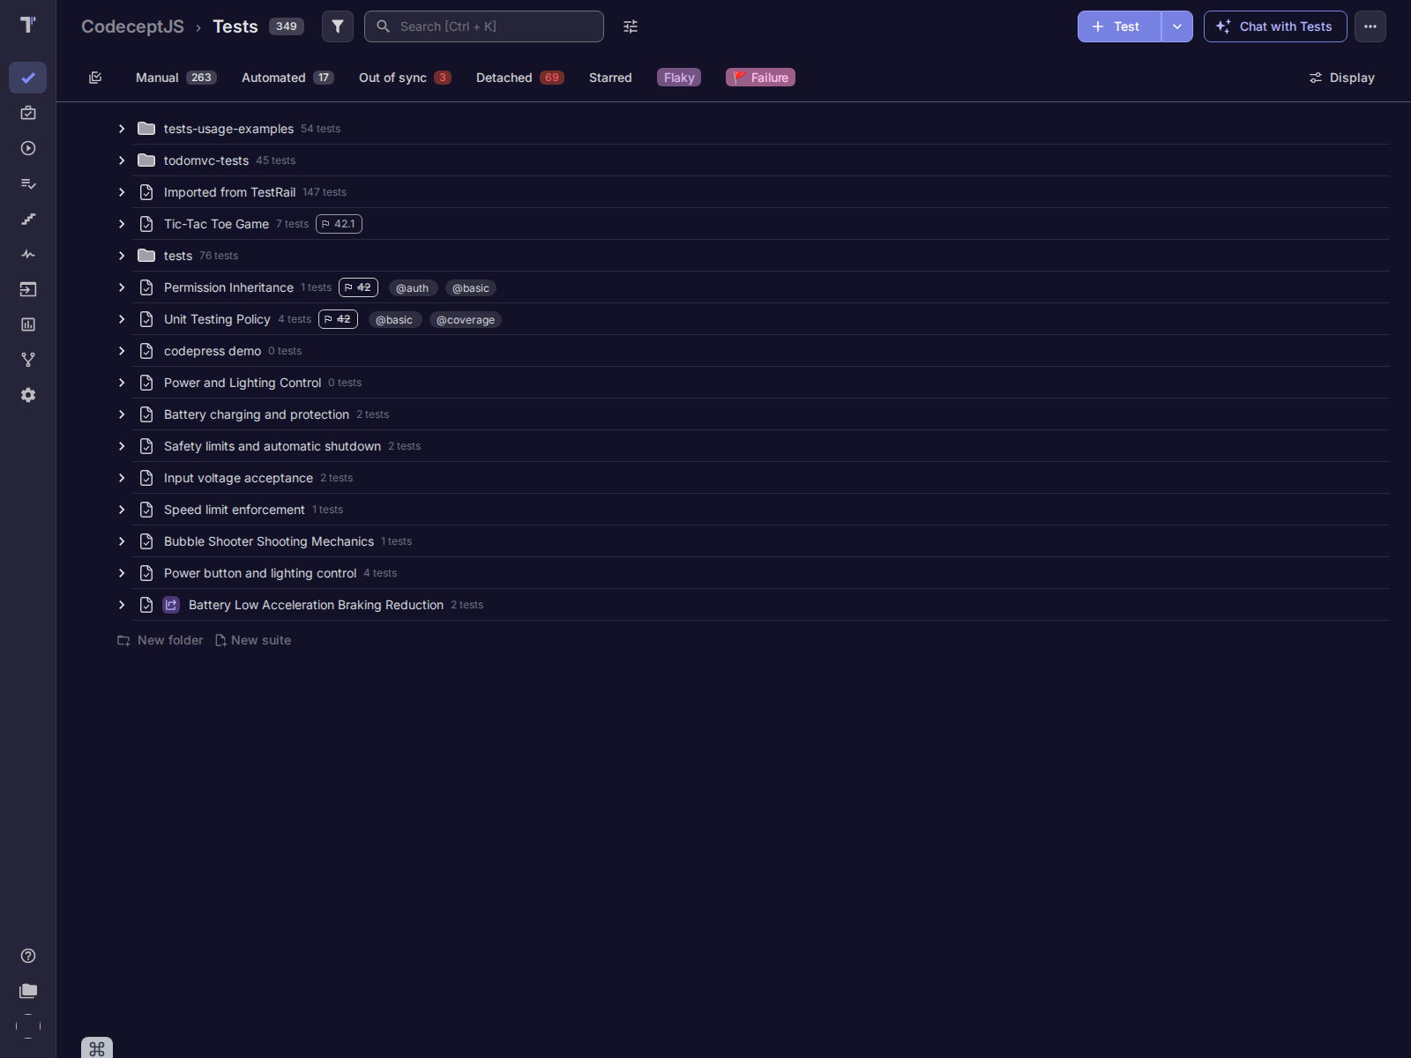Switch to Manual tab
The width and height of the screenshot is (1411, 1058).
[175, 78]
